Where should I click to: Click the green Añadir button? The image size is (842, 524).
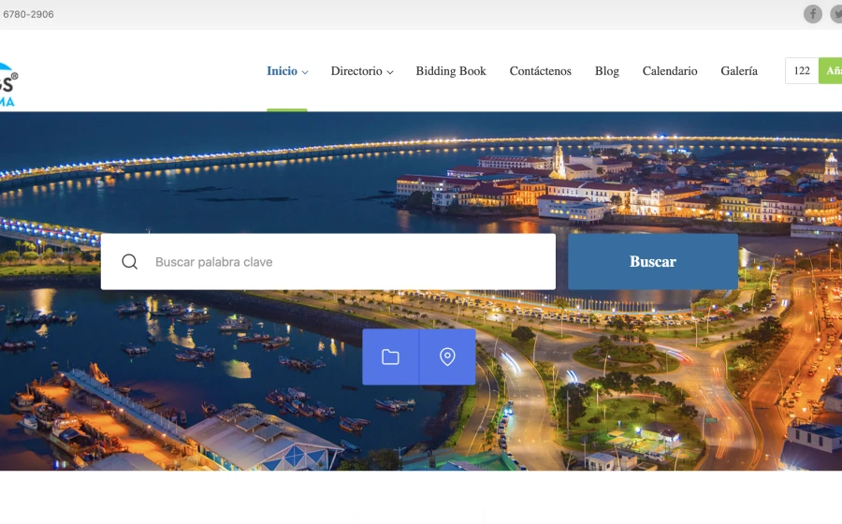830,70
